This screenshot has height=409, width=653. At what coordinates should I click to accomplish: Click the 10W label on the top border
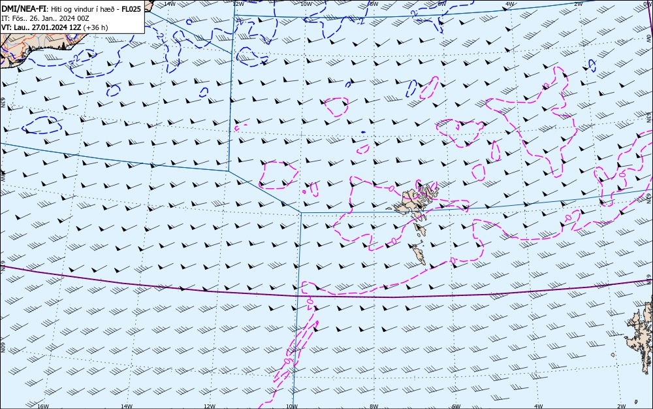pos(306,4)
